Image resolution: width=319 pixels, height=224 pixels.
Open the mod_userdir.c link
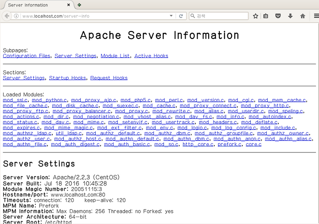tap(246, 111)
